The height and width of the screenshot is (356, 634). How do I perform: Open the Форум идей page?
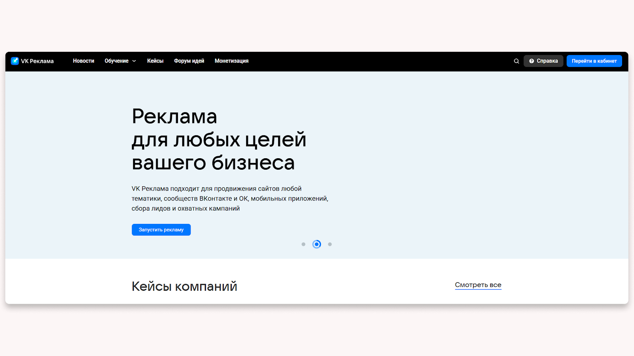(189, 61)
